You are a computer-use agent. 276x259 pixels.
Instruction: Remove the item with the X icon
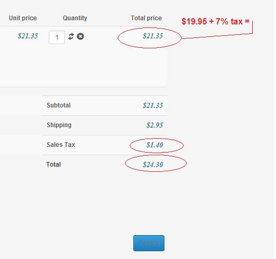click(80, 36)
